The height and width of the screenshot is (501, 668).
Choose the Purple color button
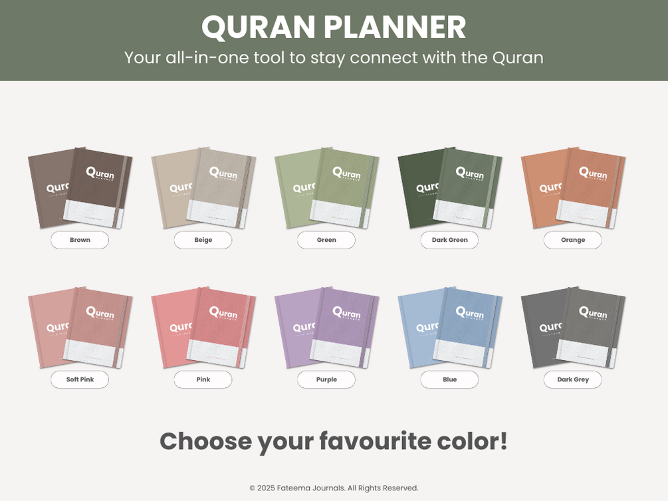click(x=326, y=379)
